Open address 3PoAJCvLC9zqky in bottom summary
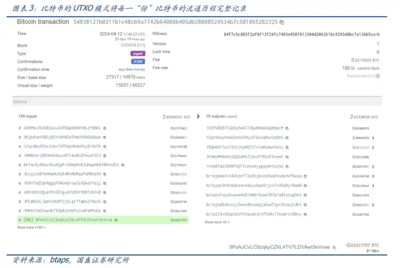The height and width of the screenshot is (268, 400). (x=279, y=247)
